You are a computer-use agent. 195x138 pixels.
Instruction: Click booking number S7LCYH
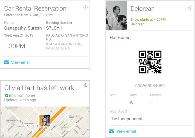(x=54, y=28)
